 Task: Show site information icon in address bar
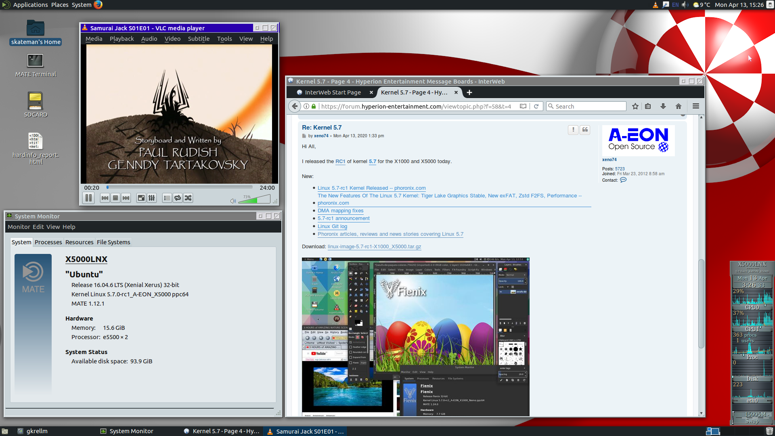pyautogui.click(x=306, y=106)
